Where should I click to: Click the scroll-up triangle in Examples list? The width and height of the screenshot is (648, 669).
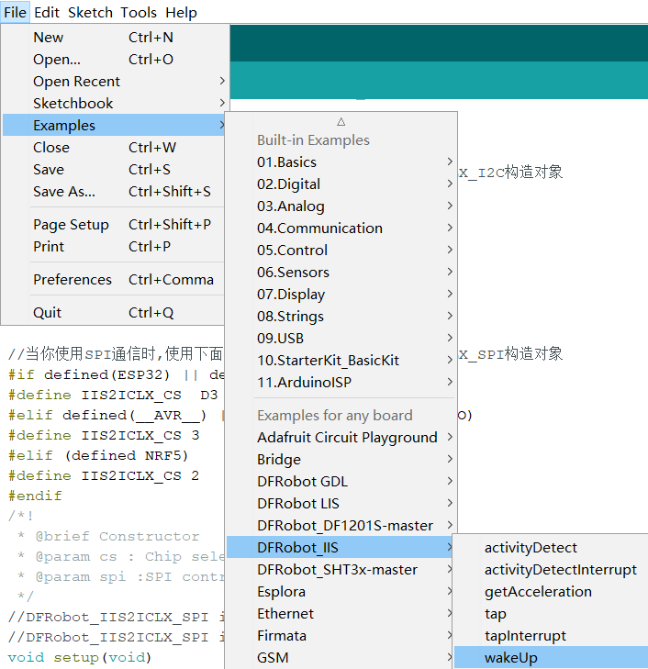pos(341,122)
